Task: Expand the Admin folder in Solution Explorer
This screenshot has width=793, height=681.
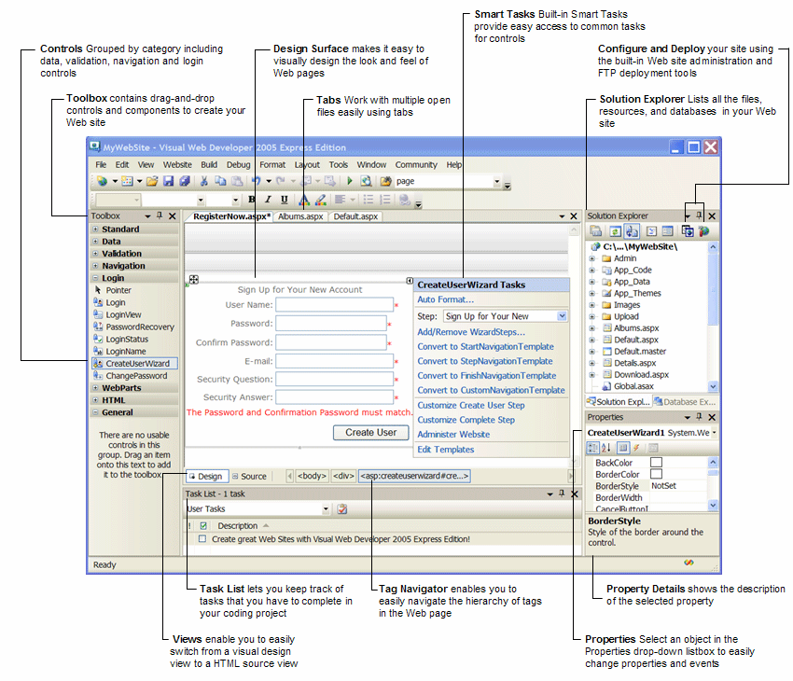Action: point(592,258)
